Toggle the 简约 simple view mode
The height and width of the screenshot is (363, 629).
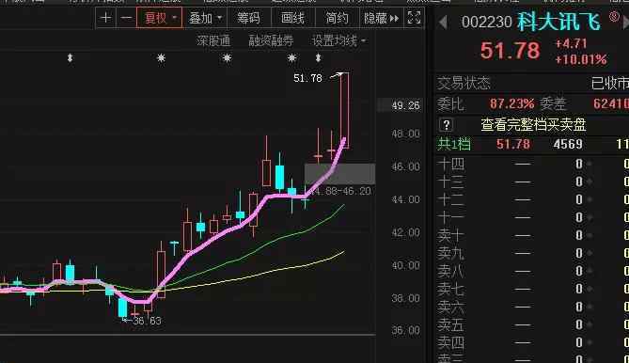[337, 18]
